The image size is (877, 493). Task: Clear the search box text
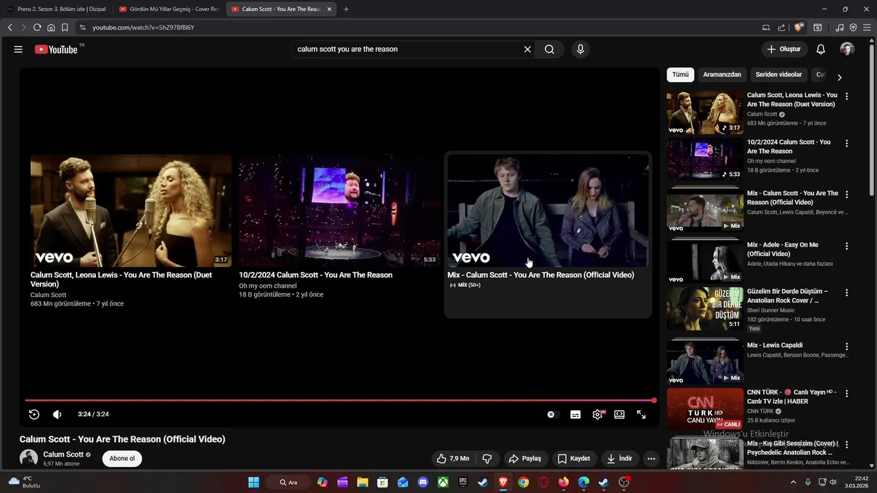coord(528,49)
